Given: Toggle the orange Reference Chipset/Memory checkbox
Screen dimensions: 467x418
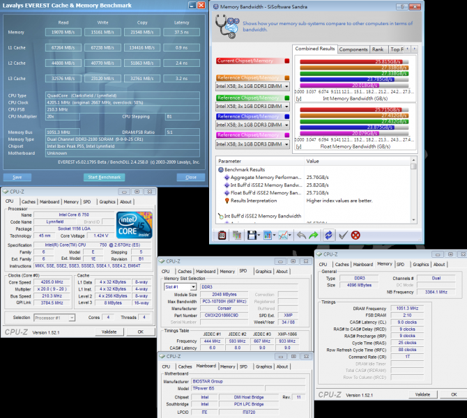Looking at the screenshot, I should (287, 77).
